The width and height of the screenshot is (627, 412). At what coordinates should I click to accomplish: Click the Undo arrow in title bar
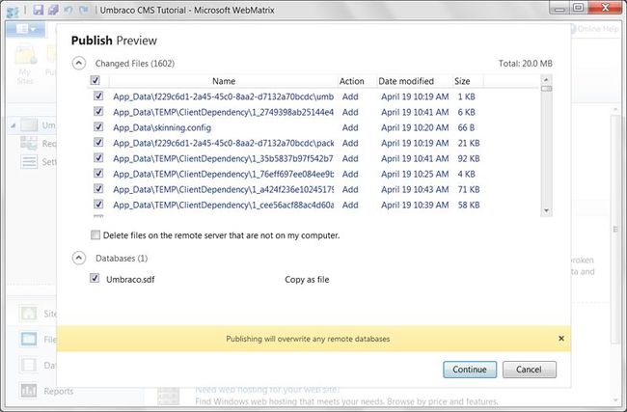68,10
